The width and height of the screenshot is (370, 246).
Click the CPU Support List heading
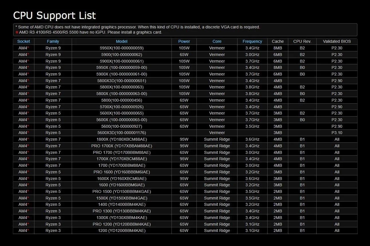54,16
